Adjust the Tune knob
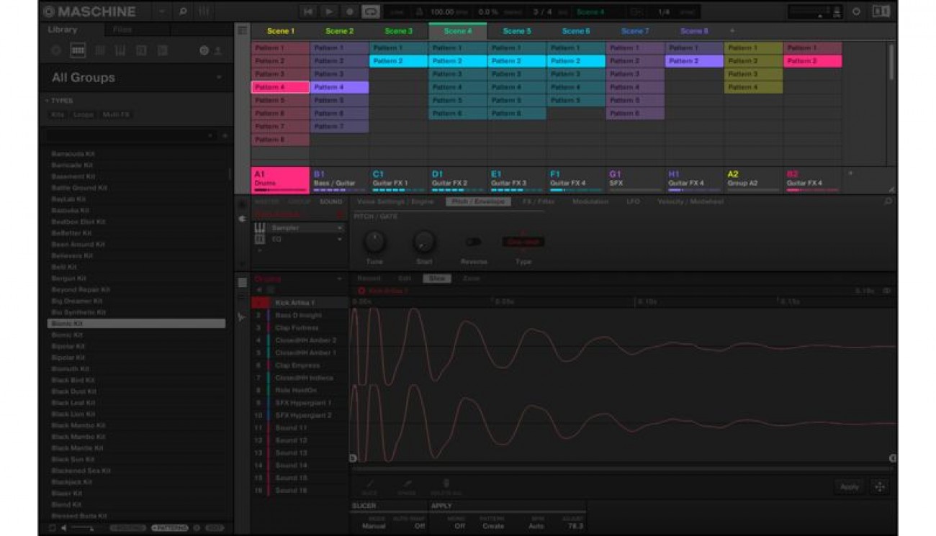This screenshot has width=936, height=536. [x=374, y=242]
